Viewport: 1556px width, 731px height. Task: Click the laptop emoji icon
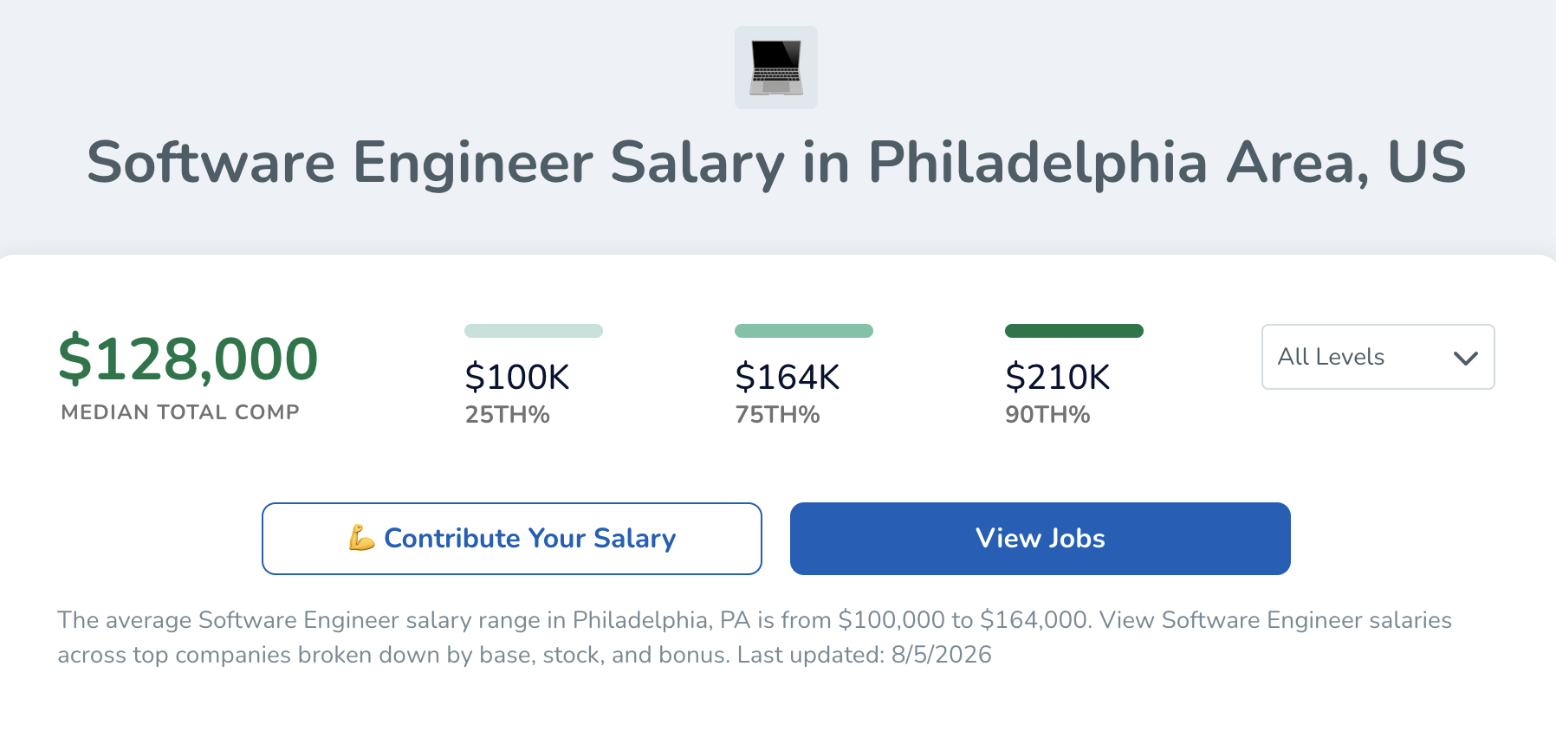(775, 68)
